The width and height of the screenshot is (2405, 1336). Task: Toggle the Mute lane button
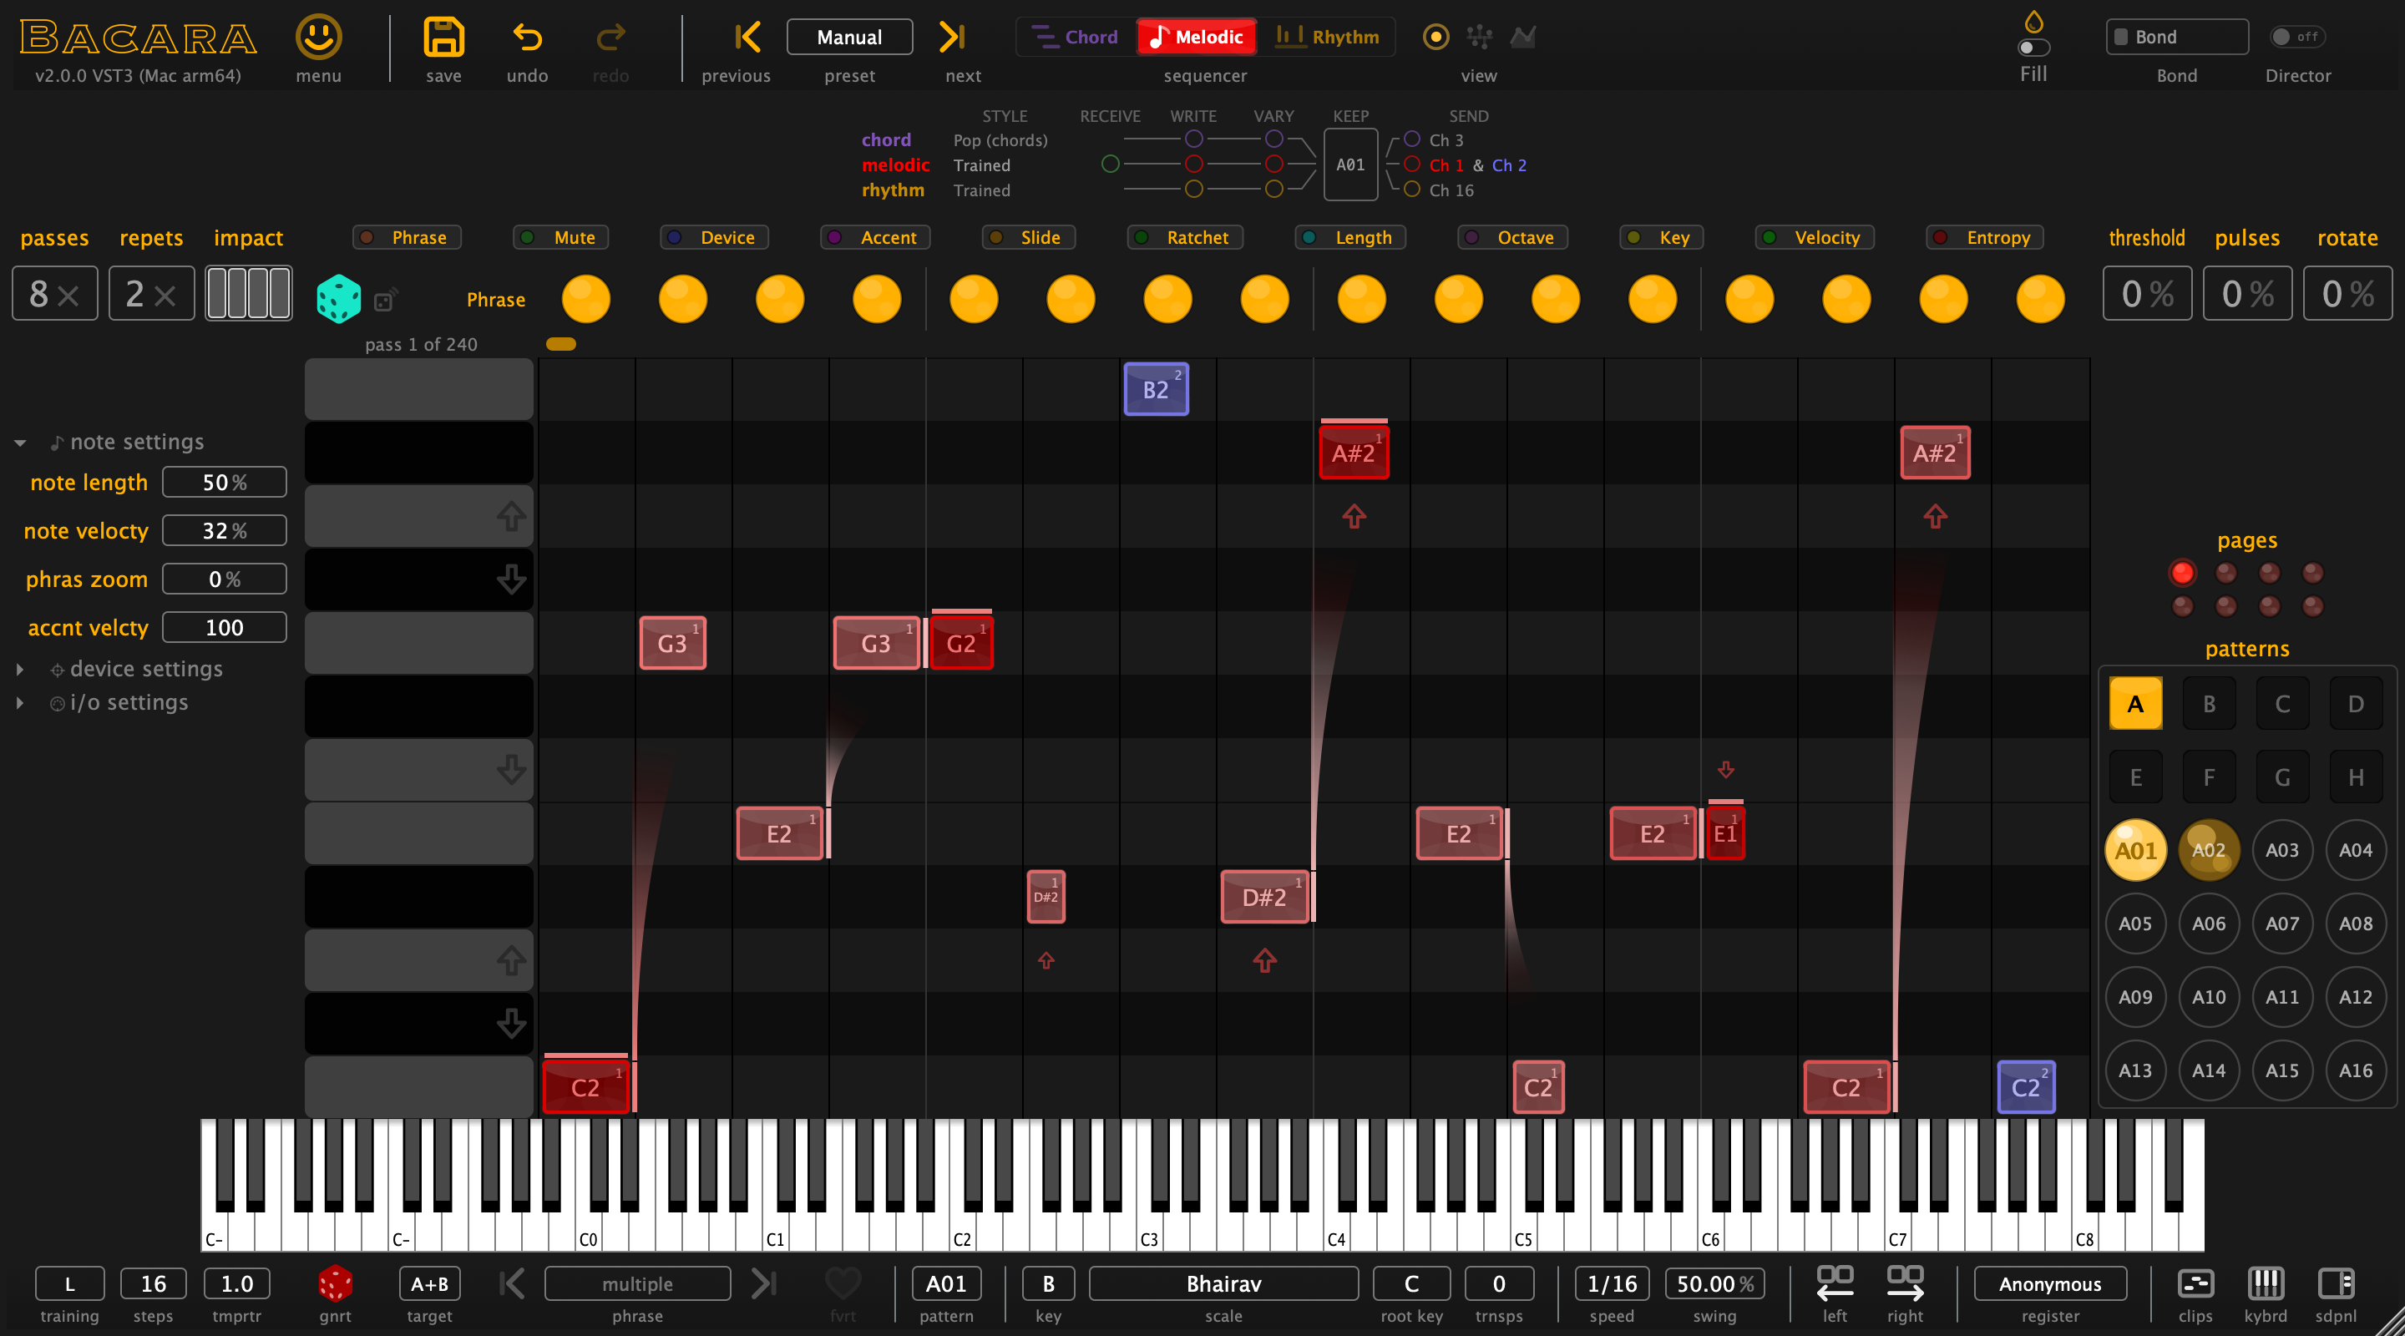click(x=561, y=237)
